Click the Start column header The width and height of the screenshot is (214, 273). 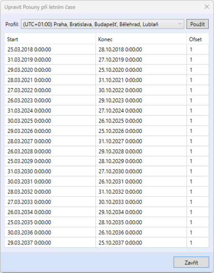50,39
